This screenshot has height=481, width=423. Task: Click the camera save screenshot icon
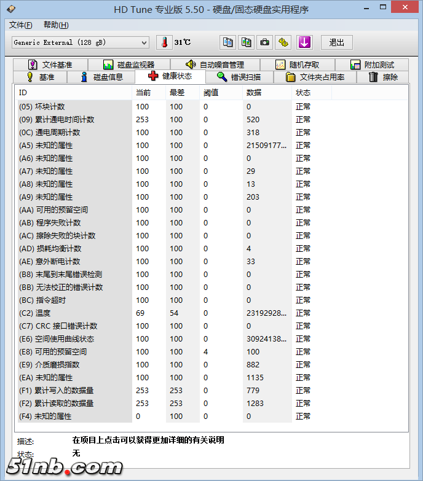(x=264, y=42)
